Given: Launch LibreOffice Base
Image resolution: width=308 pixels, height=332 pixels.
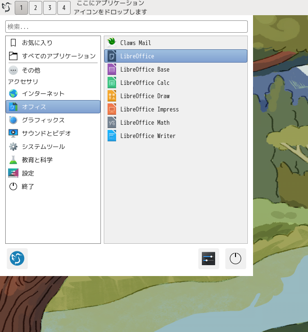Looking at the screenshot, I should 176,69.
